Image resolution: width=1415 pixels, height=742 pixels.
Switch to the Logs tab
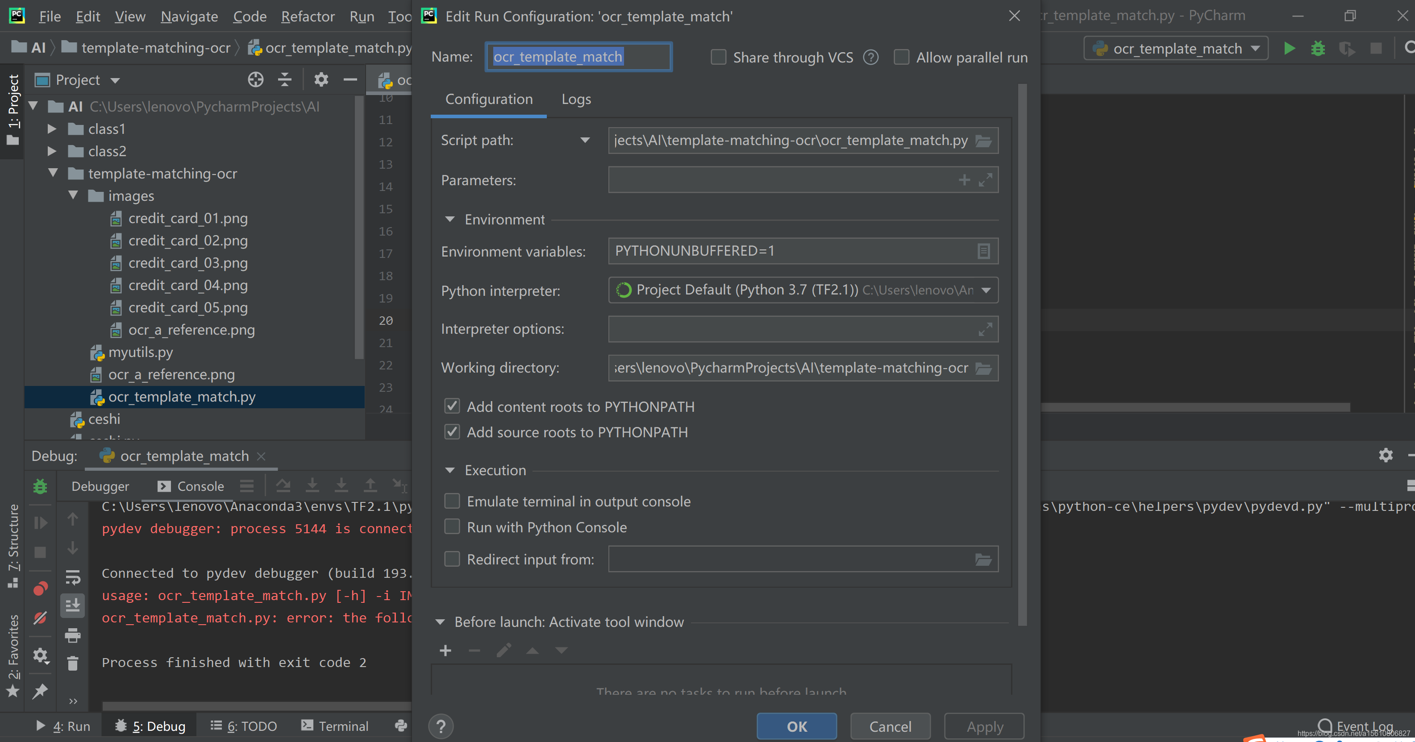(x=576, y=99)
